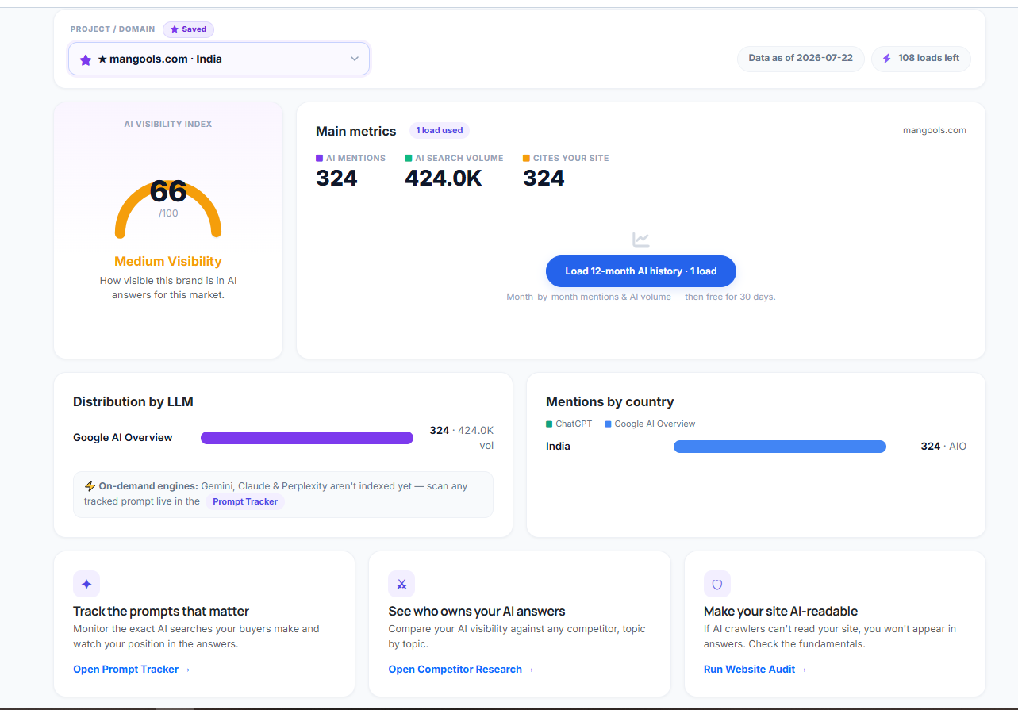Click the Saved badge
1018x710 pixels.
click(x=188, y=29)
